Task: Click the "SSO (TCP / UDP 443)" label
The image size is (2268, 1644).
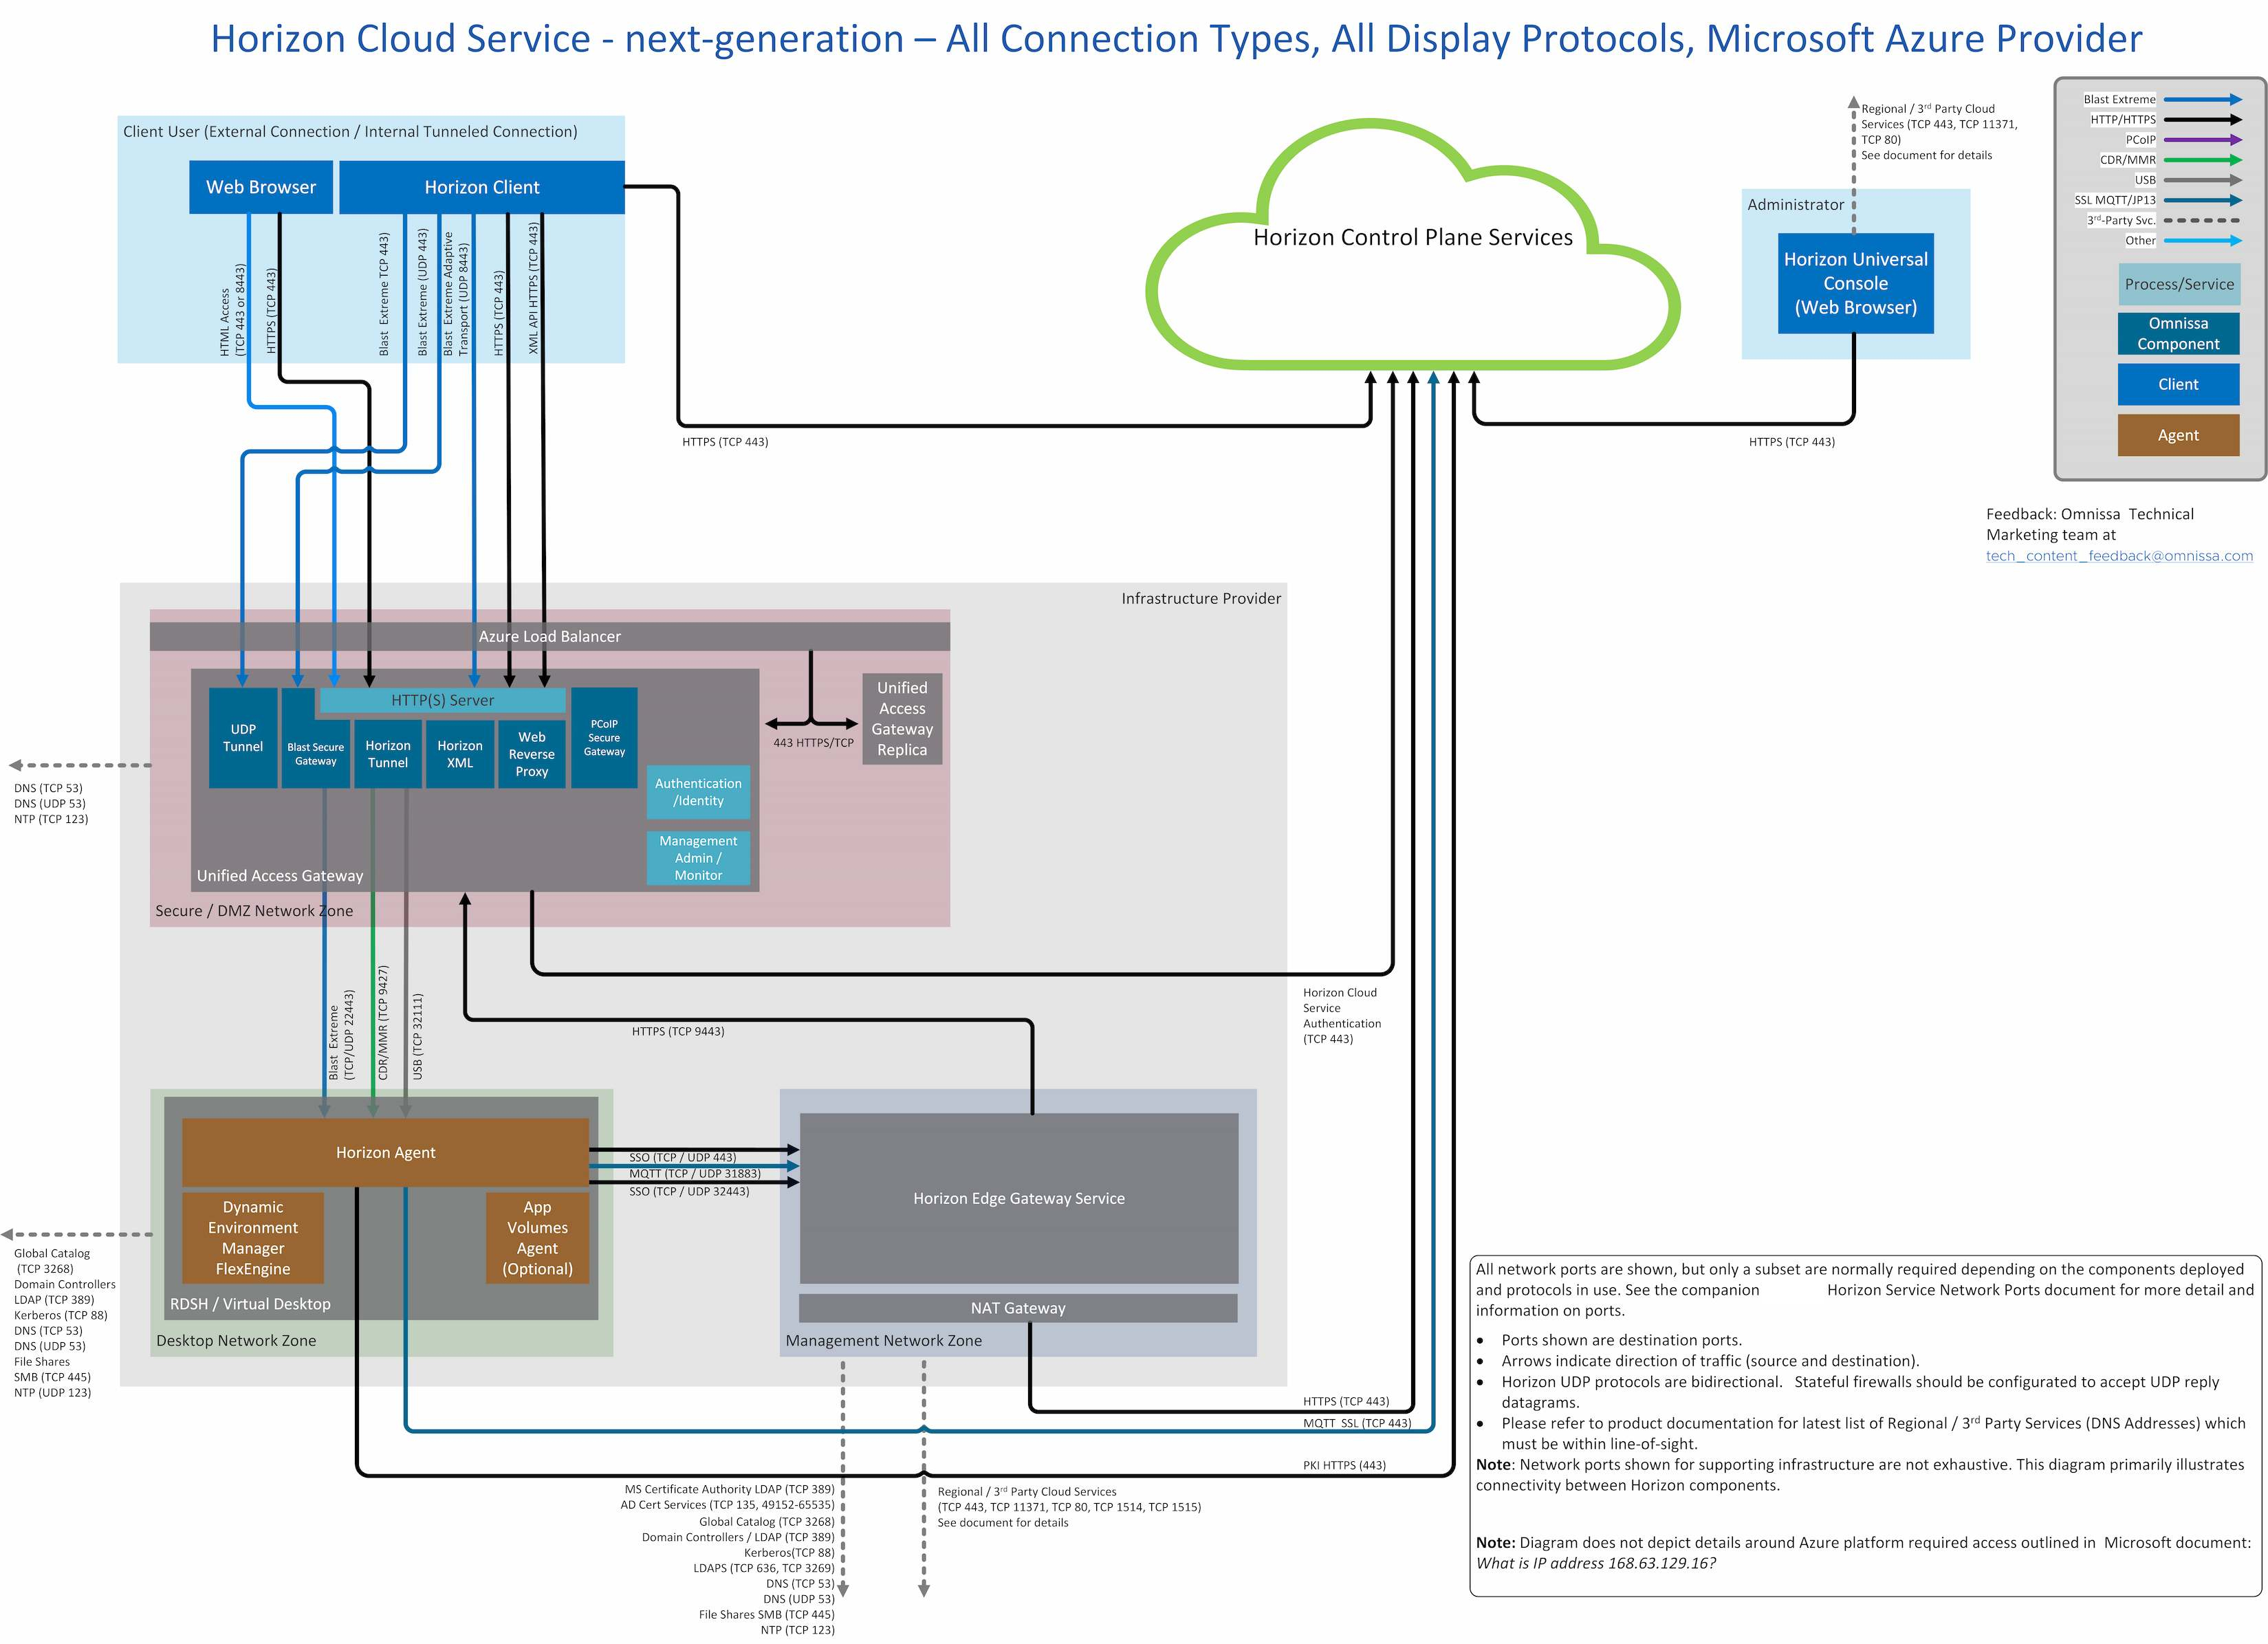Action: (683, 1157)
